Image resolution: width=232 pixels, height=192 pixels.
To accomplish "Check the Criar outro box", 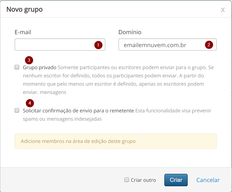I will 127,180.
